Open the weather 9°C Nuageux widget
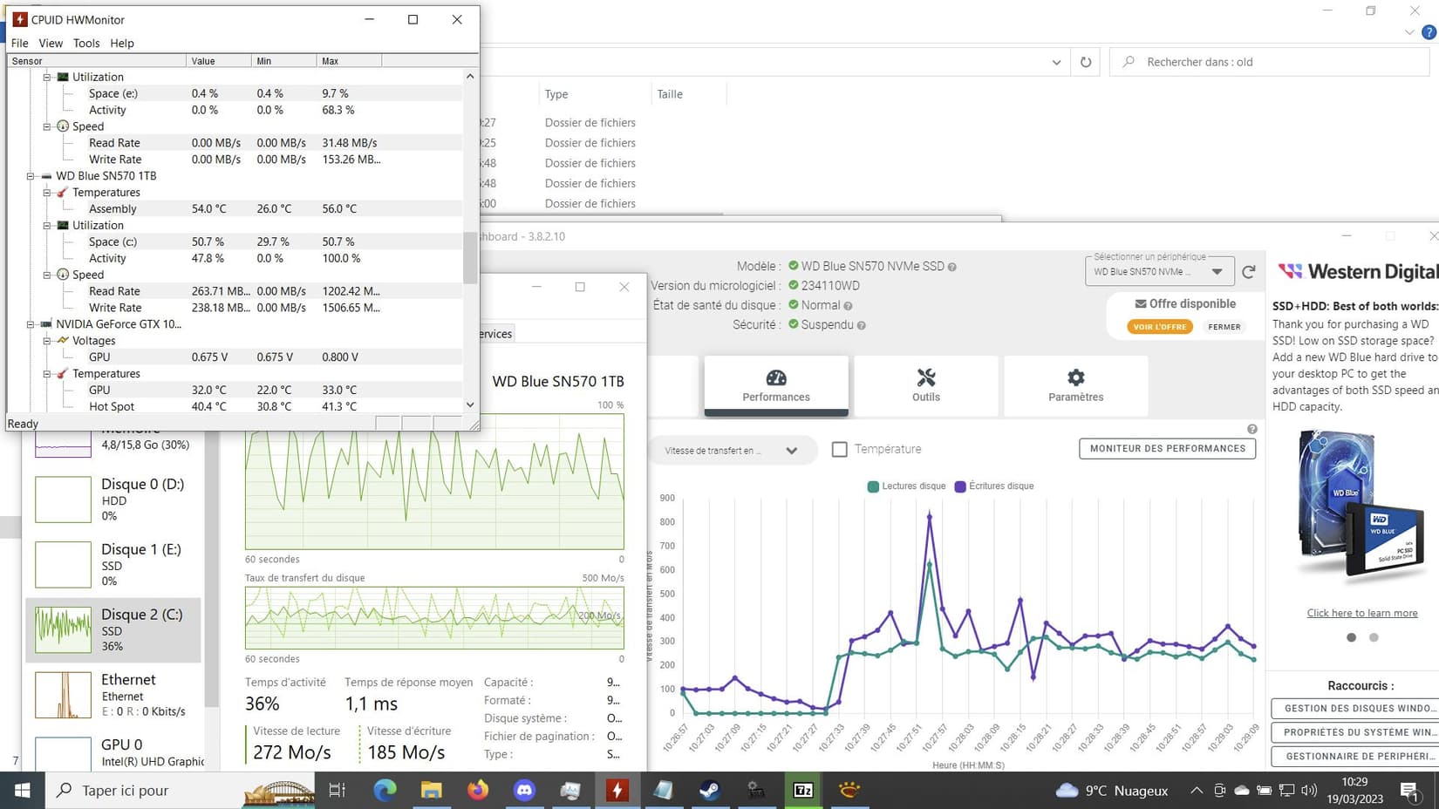 tap(1112, 791)
